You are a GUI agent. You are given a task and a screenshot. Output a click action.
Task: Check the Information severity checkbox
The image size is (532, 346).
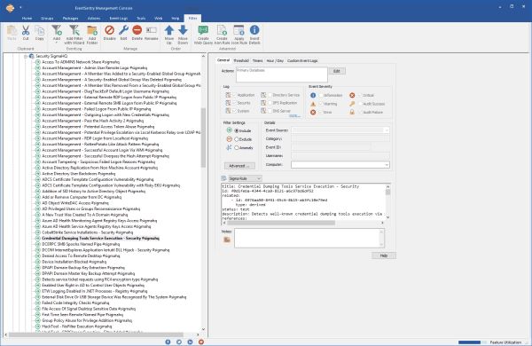[321, 96]
